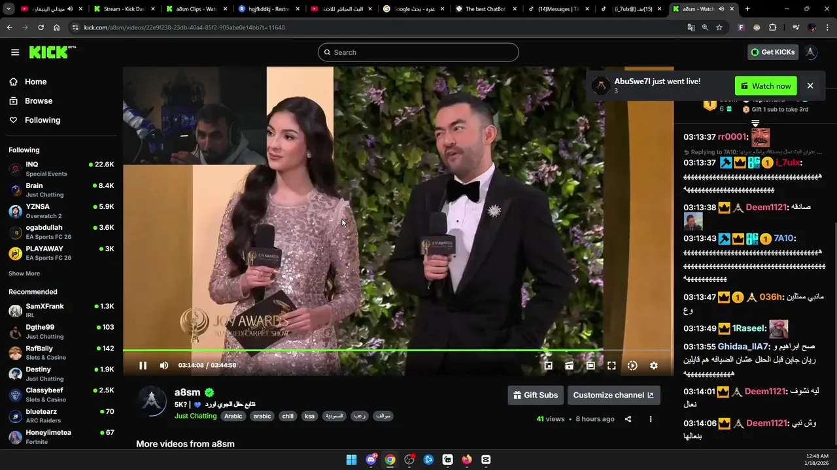Expand Following list with Show More
This screenshot has width=837, height=470.
(24, 274)
